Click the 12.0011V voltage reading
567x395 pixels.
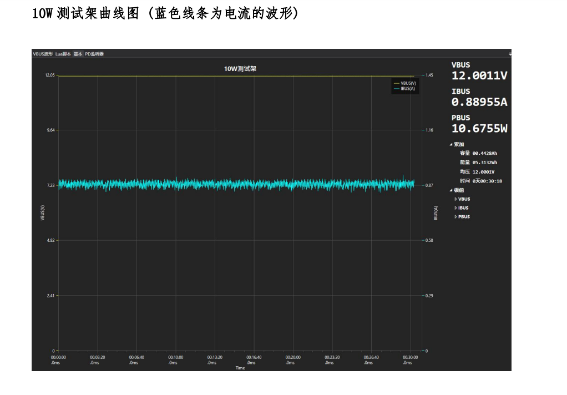479,76
